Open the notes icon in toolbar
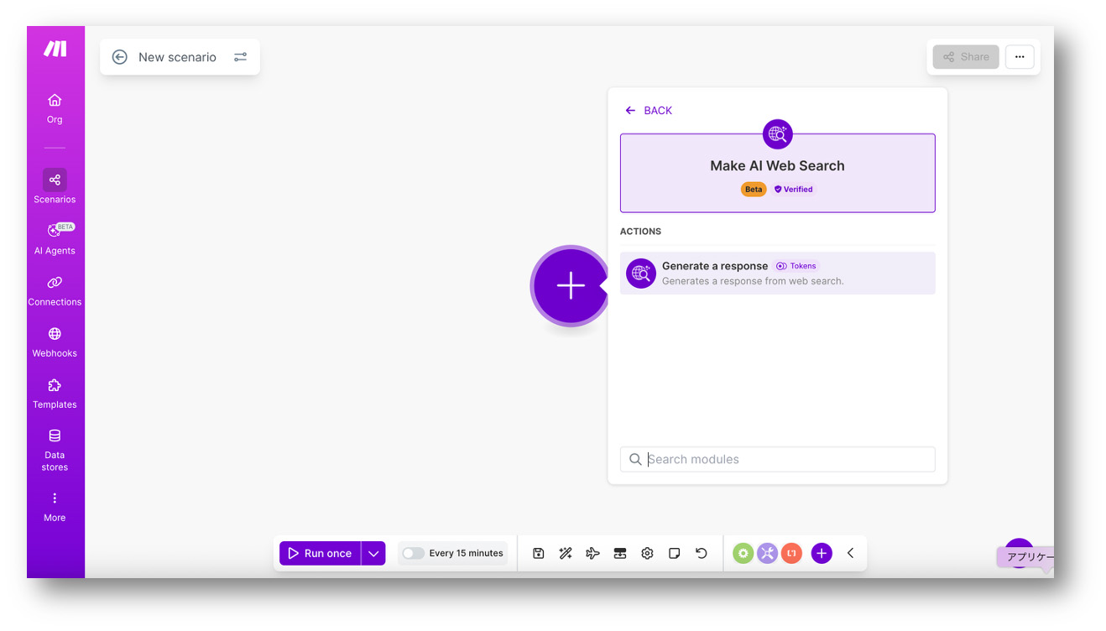The width and height of the screenshot is (1106, 631). coord(674,553)
